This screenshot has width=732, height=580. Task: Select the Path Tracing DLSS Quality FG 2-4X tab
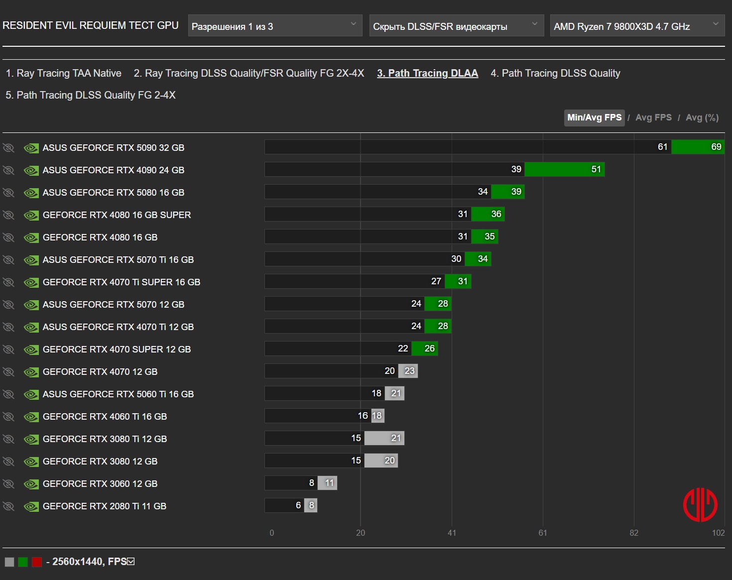click(90, 95)
